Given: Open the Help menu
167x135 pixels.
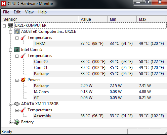Looking at the screenshot, I should [x=42, y=12].
